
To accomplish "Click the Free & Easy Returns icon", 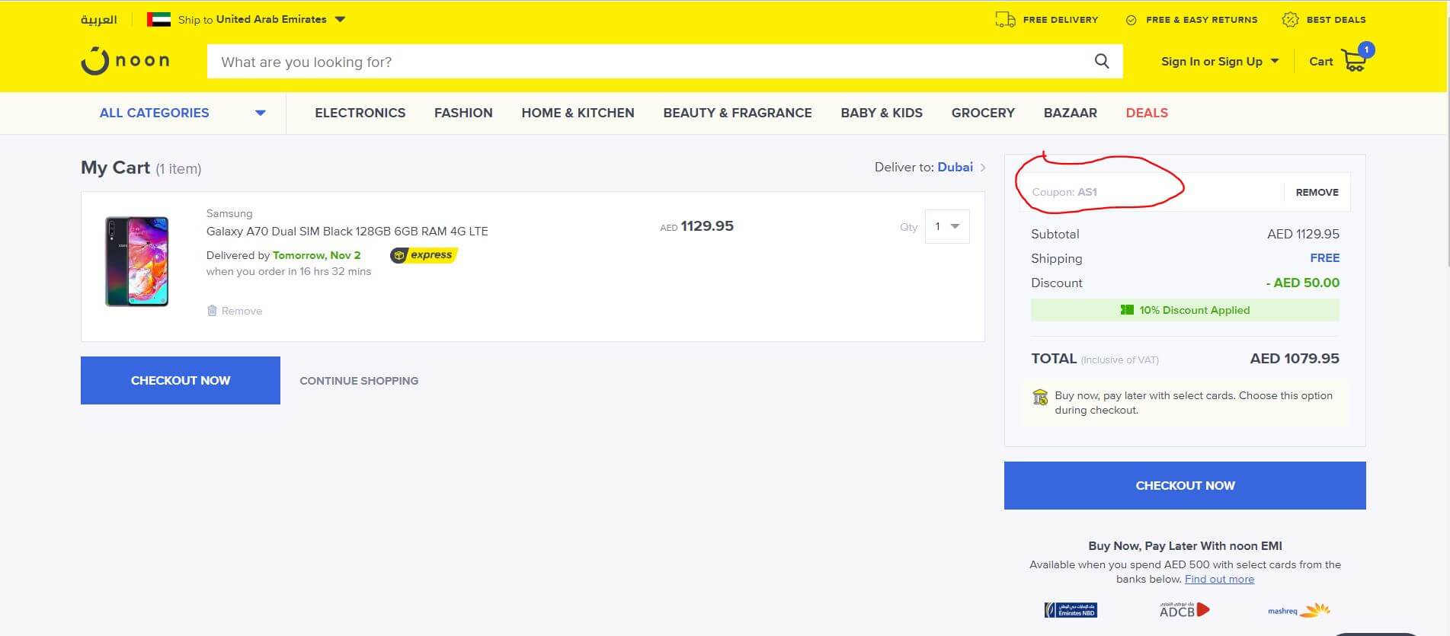I will (x=1132, y=20).
